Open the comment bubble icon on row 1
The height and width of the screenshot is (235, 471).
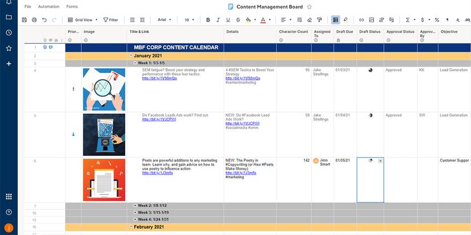tap(51, 47)
